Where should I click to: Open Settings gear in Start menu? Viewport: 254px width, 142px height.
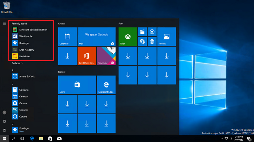point(4,121)
